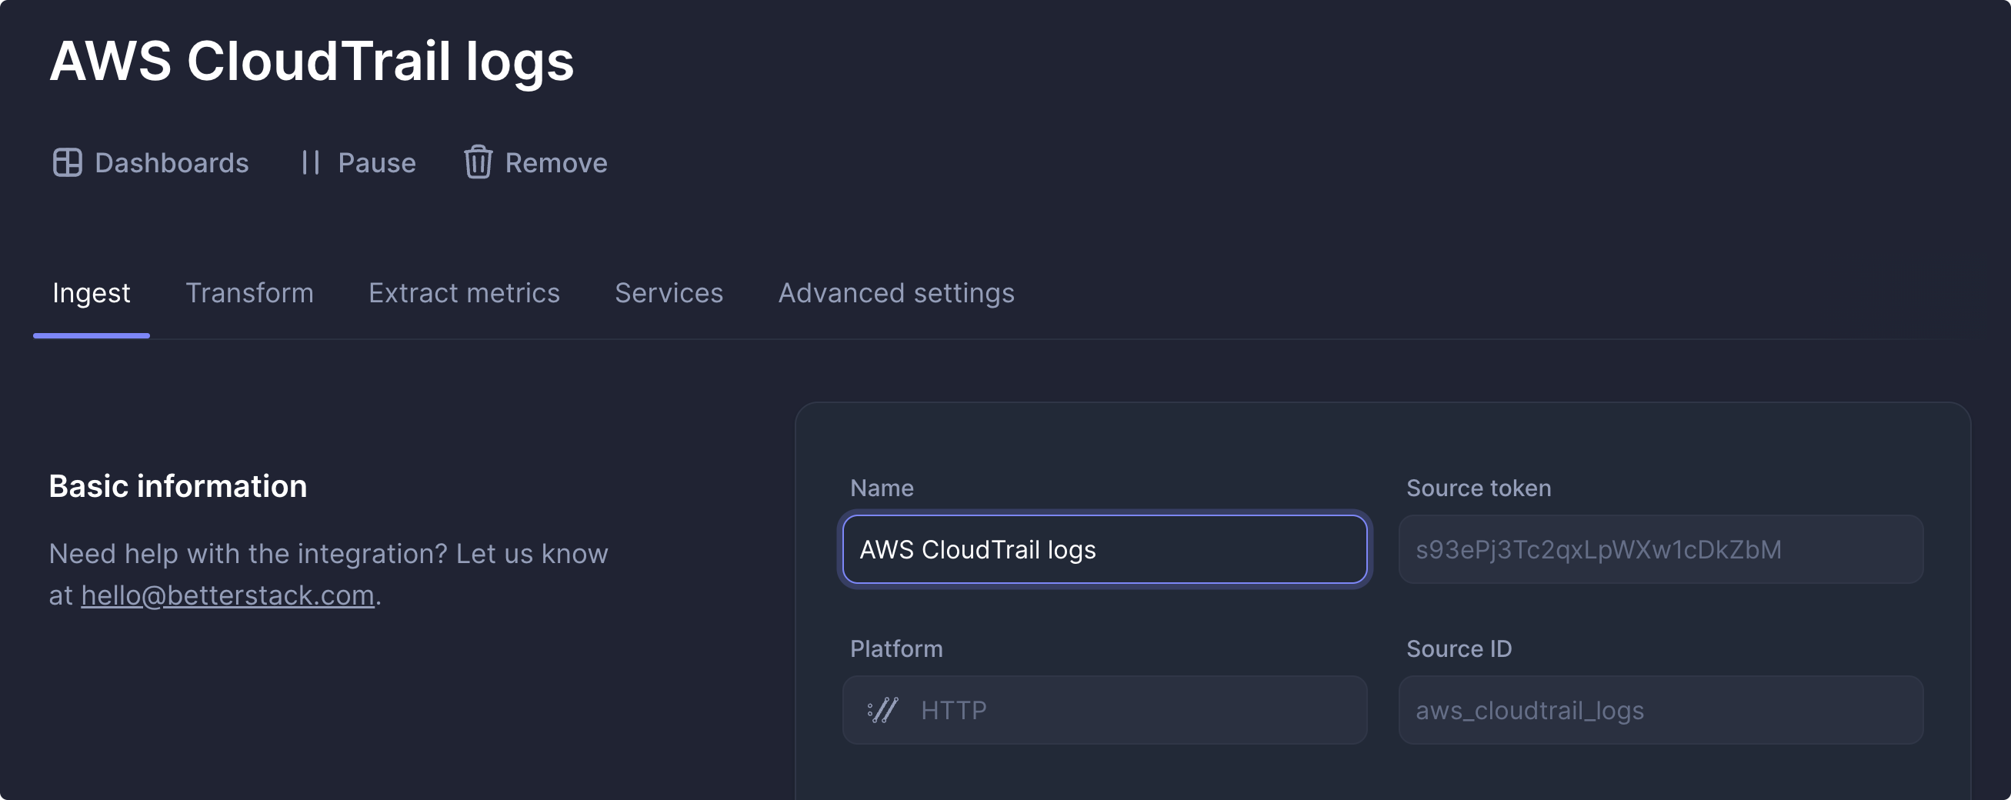
Task: Select the Ingest tab
Action: 92,292
